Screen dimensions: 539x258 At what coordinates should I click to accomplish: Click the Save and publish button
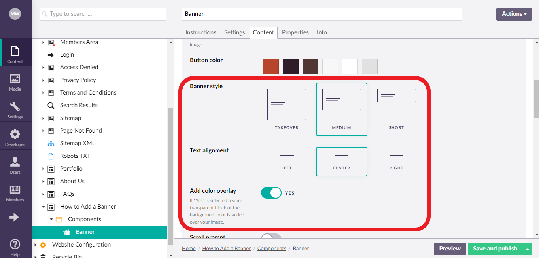pos(495,249)
